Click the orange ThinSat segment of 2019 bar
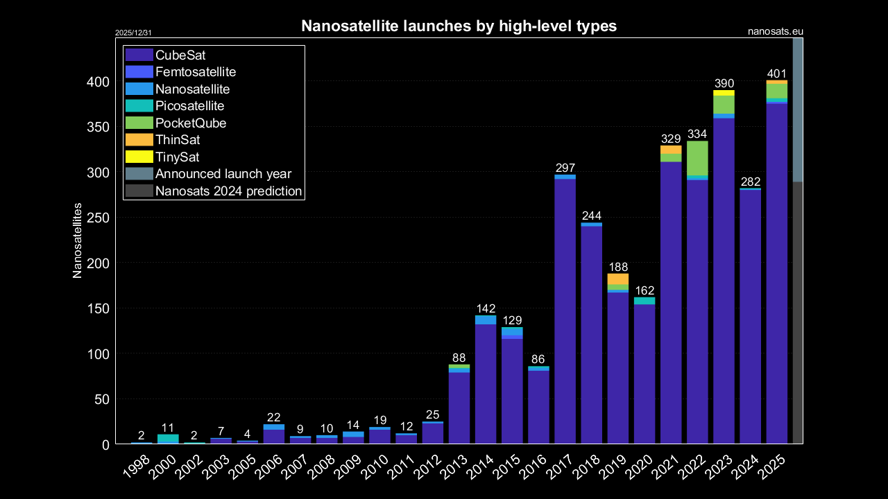The image size is (888, 499). pyautogui.click(x=618, y=279)
